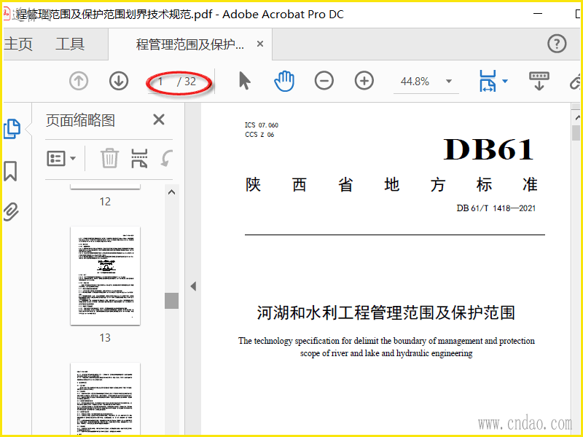
Task: Collapse the navigation pane with left triangle
Action: 193,286
